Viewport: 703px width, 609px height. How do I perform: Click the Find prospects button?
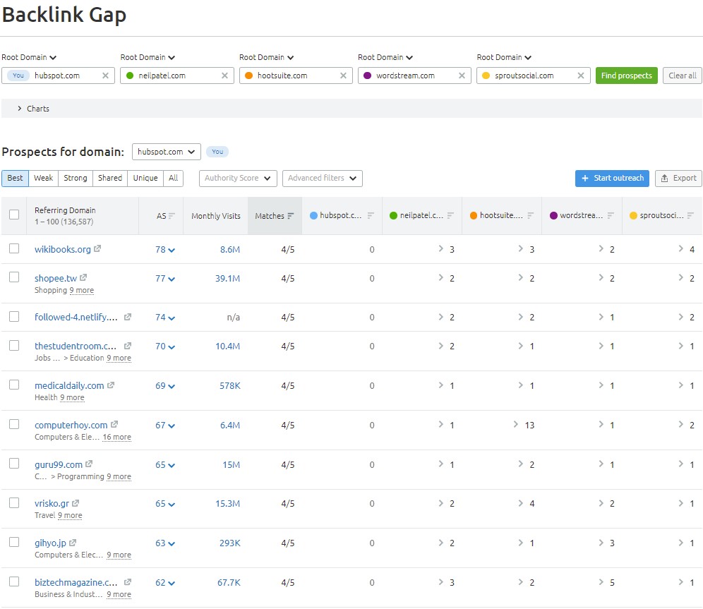[626, 76]
